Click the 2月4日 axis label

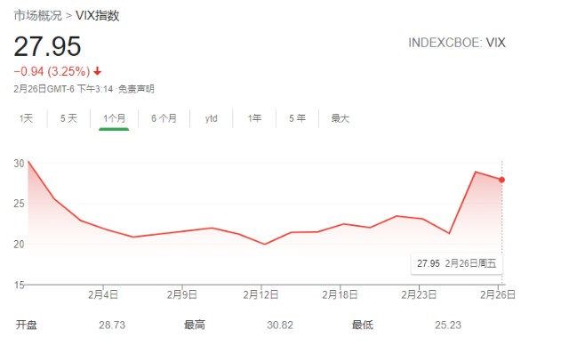point(103,294)
